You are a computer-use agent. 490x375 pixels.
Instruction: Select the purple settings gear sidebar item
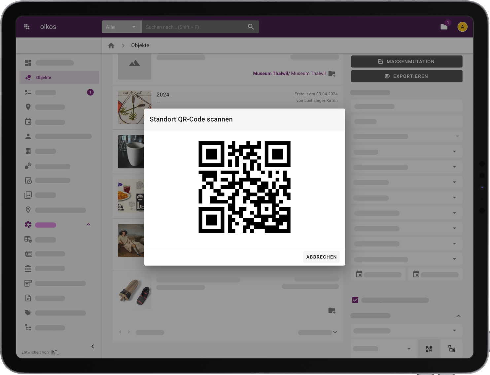[28, 225]
